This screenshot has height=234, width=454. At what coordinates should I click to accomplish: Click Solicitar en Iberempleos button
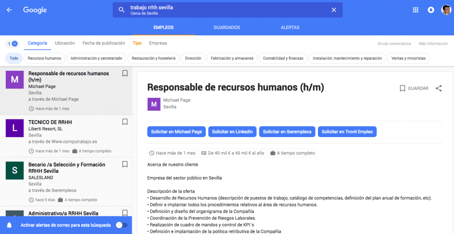pos(287,131)
